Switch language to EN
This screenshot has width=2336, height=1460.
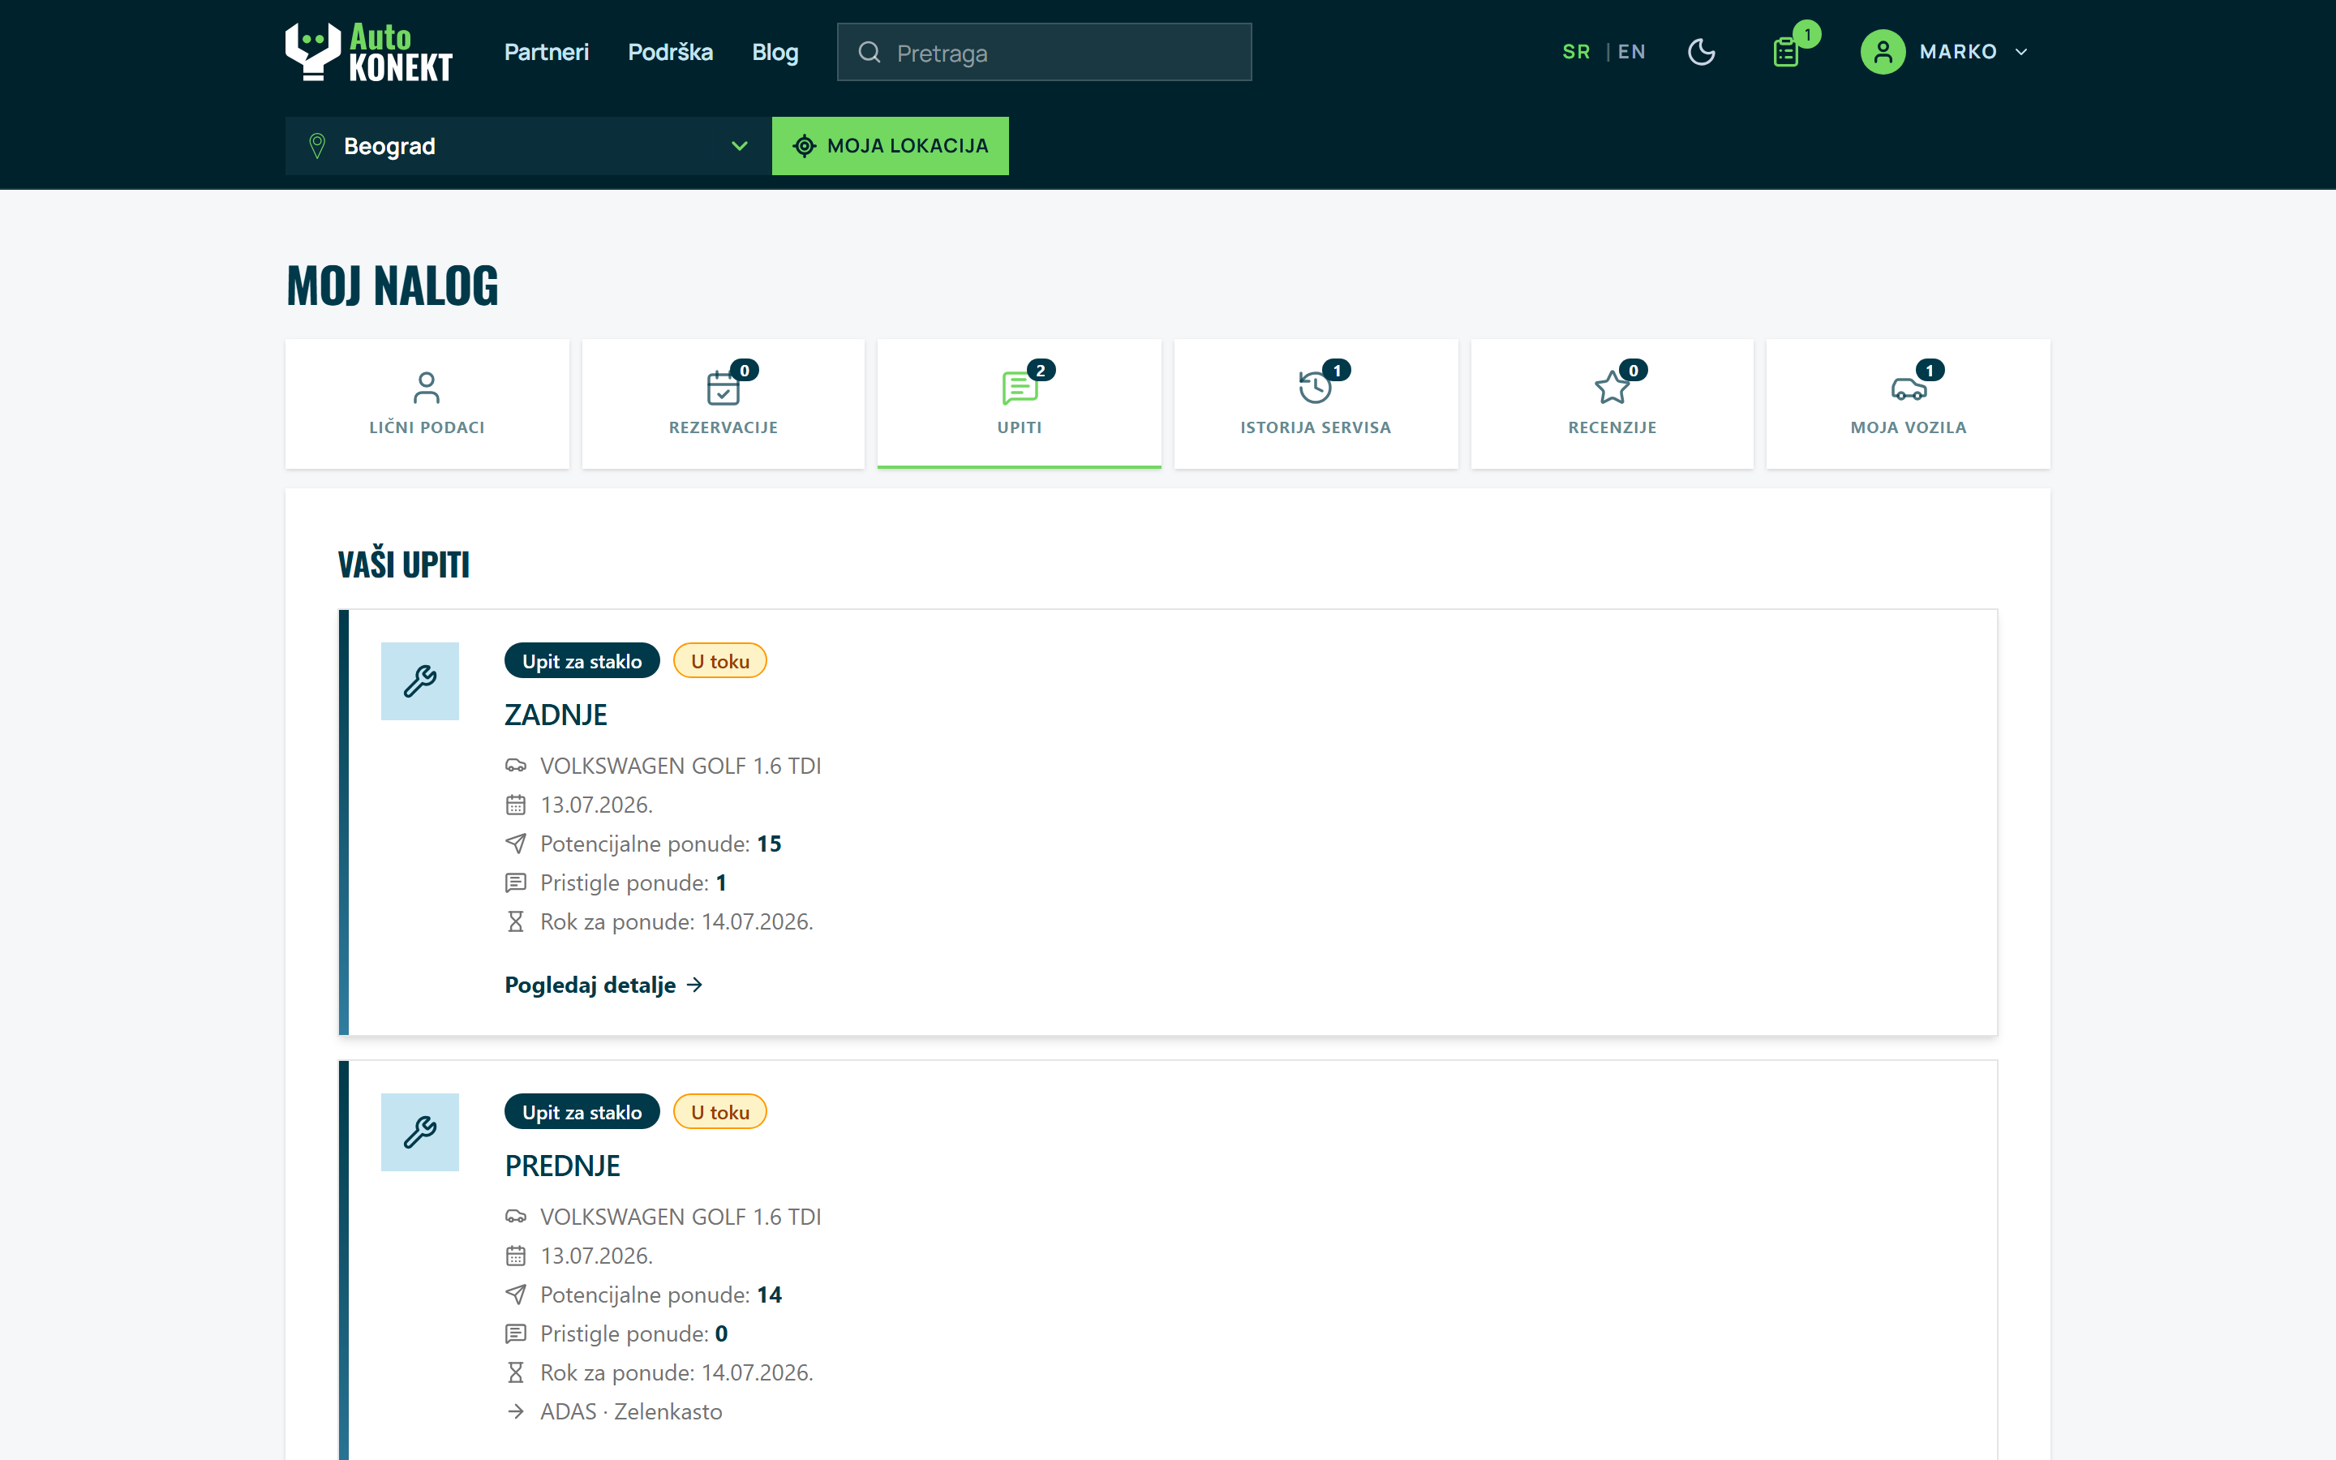click(1631, 52)
